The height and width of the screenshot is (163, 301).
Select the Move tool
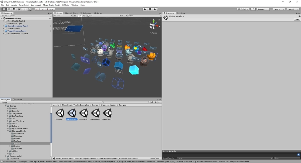9,9
